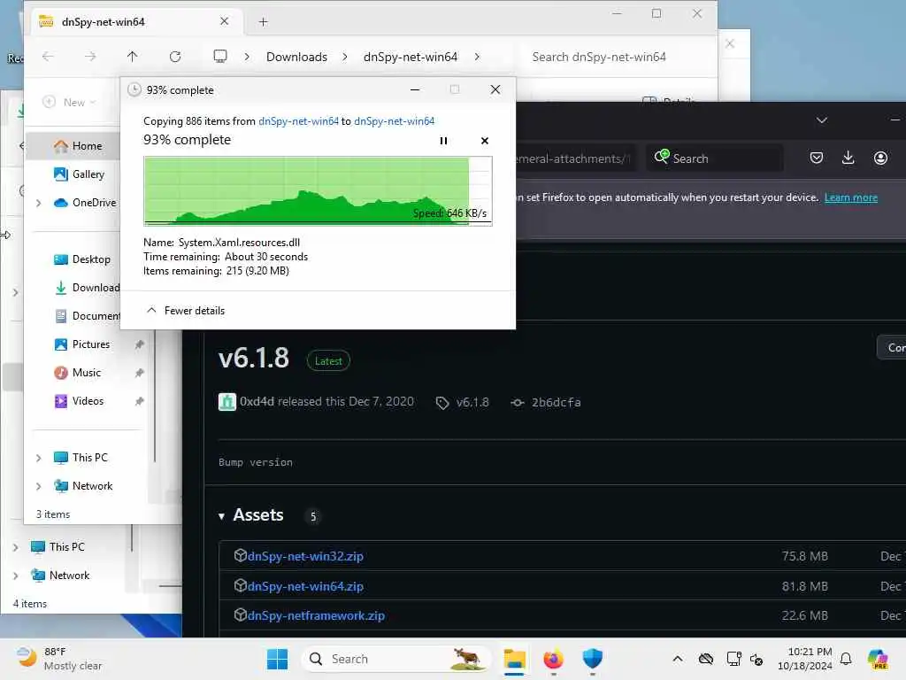Viewport: 906px width, 680px height.
Task: Open 0xd4d author profile
Action: point(257,401)
